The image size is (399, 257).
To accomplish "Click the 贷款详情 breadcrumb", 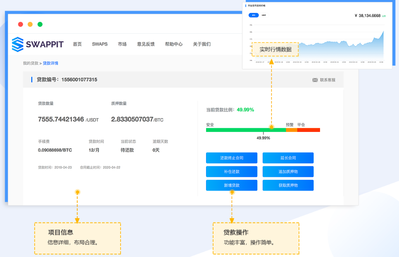I will point(50,63).
